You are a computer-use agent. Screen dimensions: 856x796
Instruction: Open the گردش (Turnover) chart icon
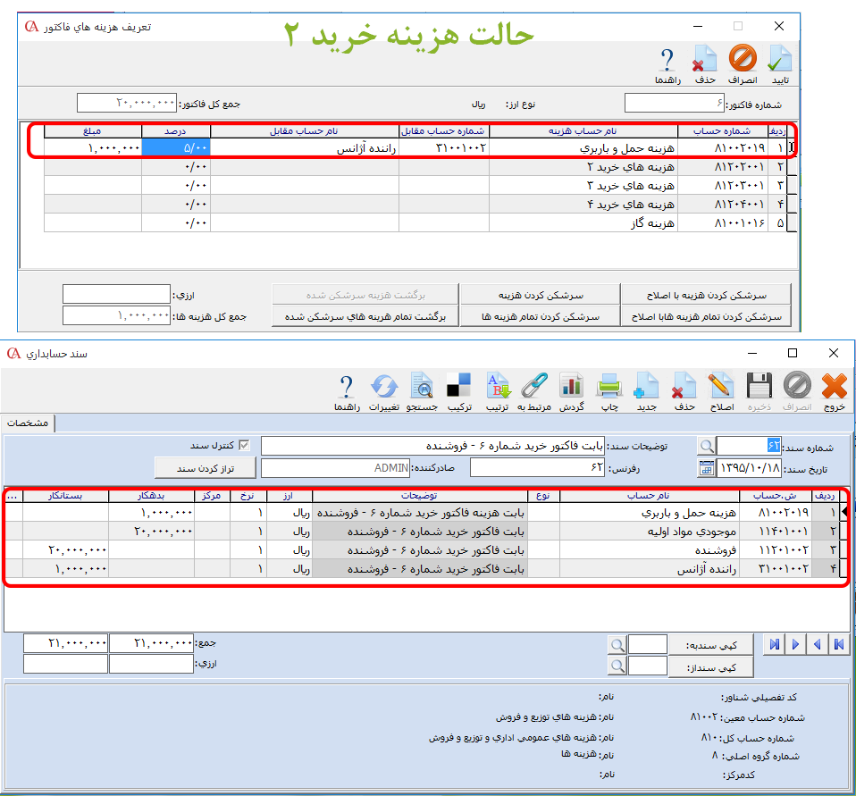[571, 386]
